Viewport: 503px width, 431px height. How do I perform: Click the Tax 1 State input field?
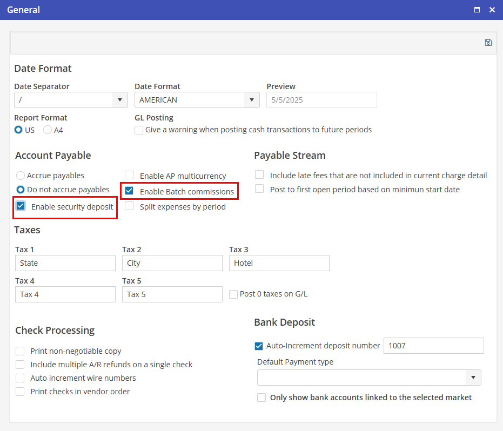pyautogui.click(x=65, y=263)
